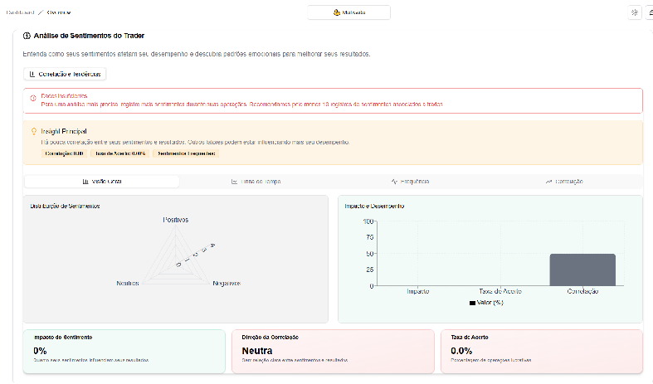This screenshot has height=384, width=653.
Task: Click the Insight Principal heading
Action: tap(64, 132)
